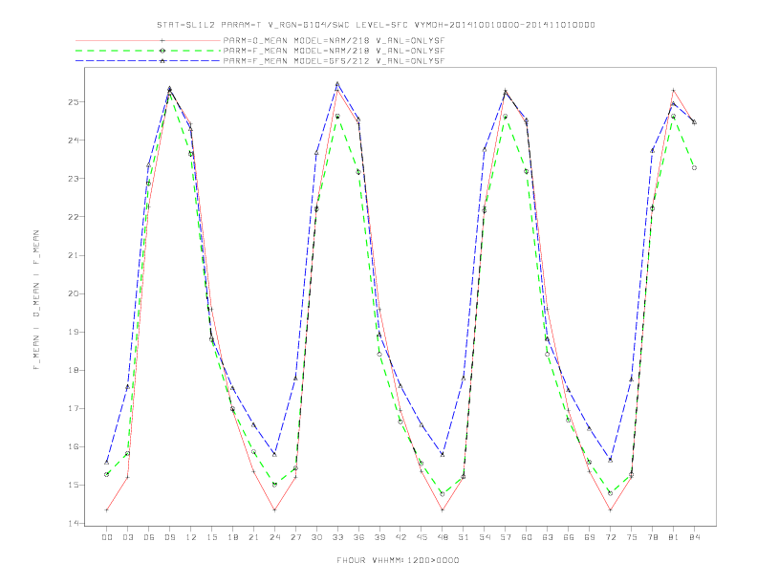This screenshot has height=585, width=757.
Task: Click x-axis tick label 24
Action: [x=274, y=537]
